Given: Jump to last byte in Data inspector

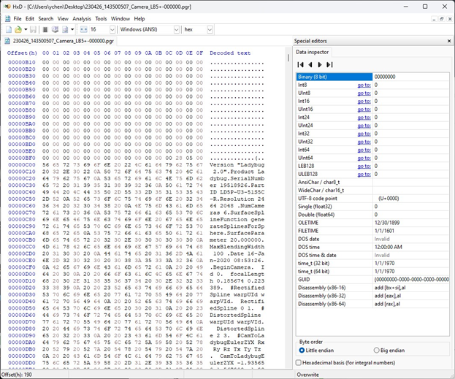Looking at the screenshot, I should pyautogui.click(x=329, y=65).
